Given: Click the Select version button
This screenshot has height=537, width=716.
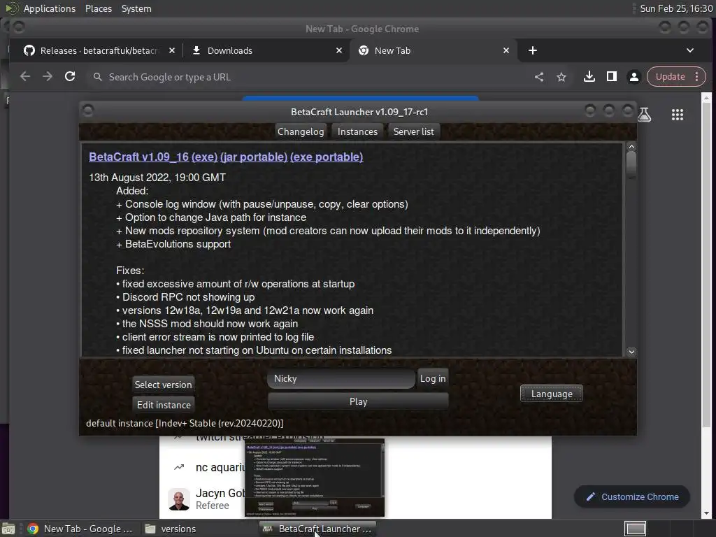Looking at the screenshot, I should 163,385.
